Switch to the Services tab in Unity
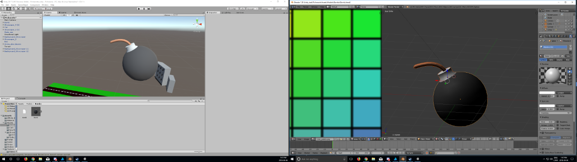The height and width of the screenshot is (162, 577). [x=240, y=12]
